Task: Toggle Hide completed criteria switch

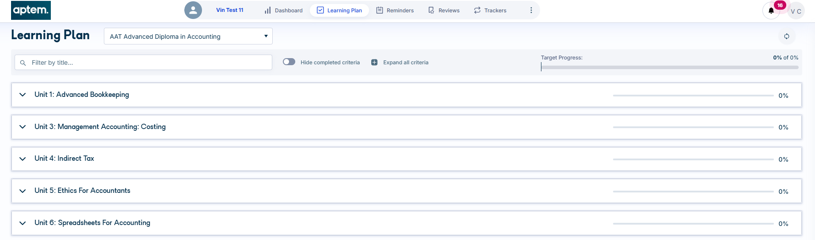Action: pos(289,62)
